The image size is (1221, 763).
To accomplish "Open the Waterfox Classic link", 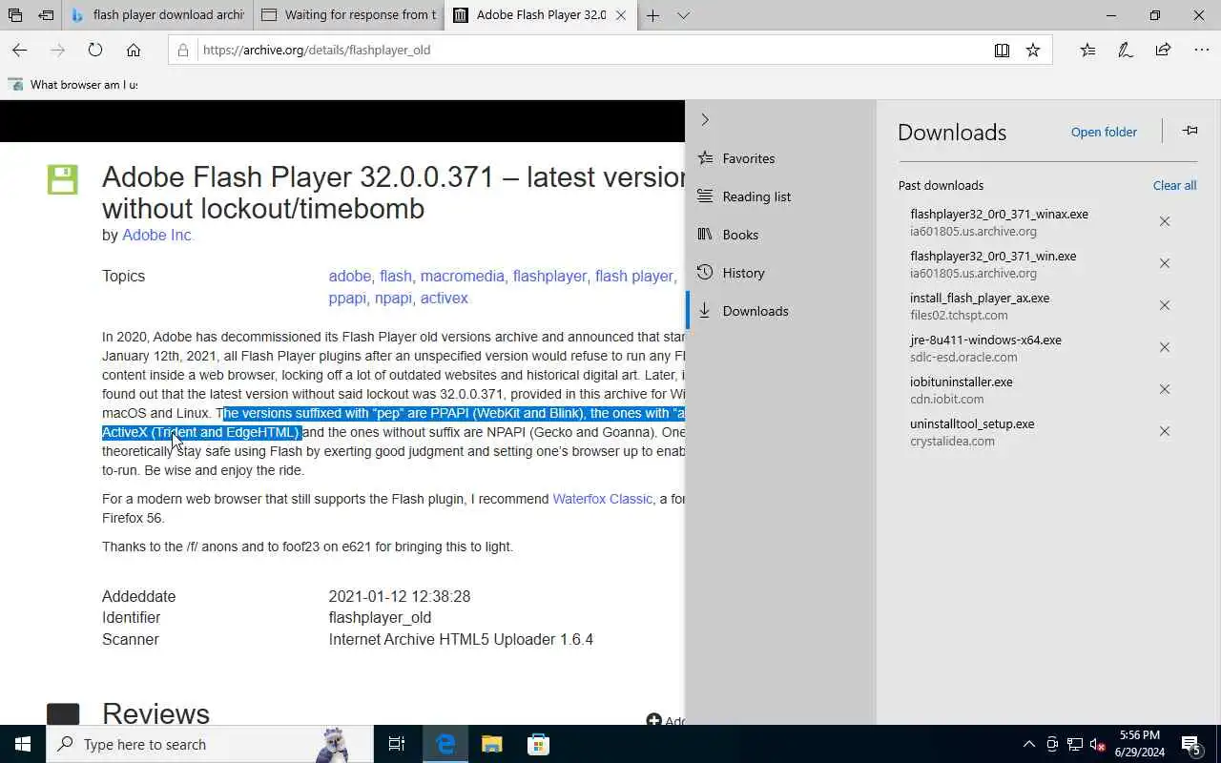I will pyautogui.click(x=603, y=499).
